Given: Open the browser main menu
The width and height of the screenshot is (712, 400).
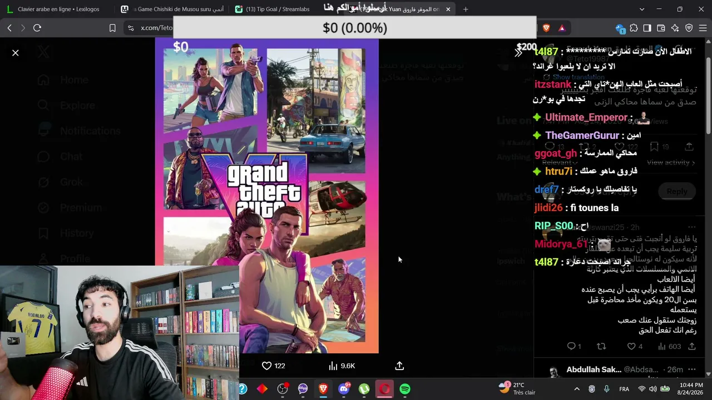Looking at the screenshot, I should pos(702,28).
